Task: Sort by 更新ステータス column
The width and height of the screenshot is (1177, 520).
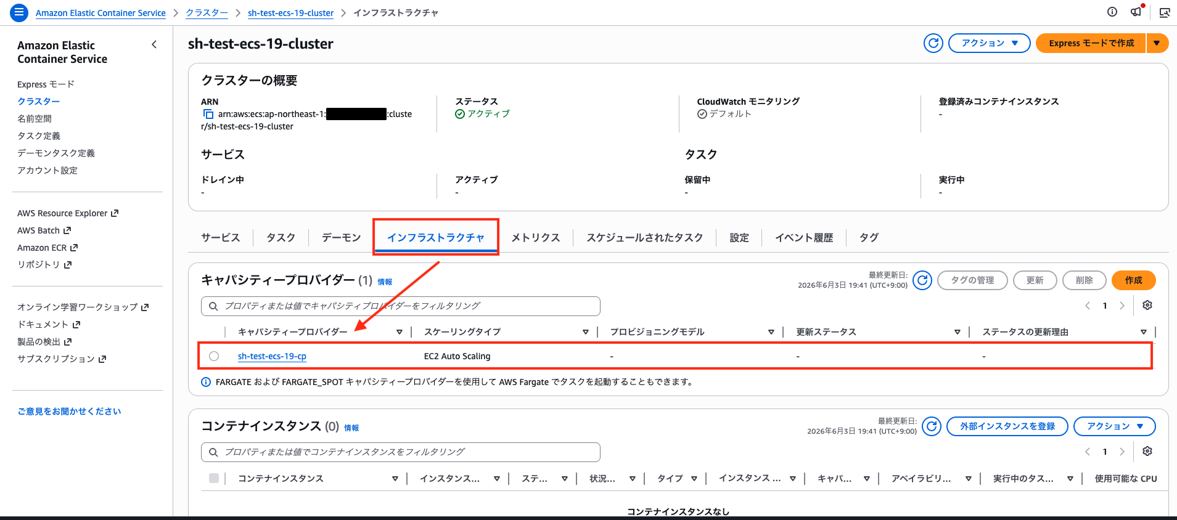Action: (958, 332)
